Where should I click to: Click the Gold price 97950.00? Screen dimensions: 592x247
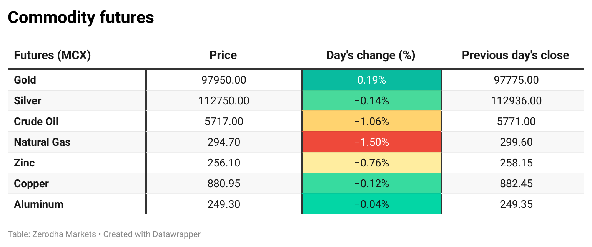224,80
